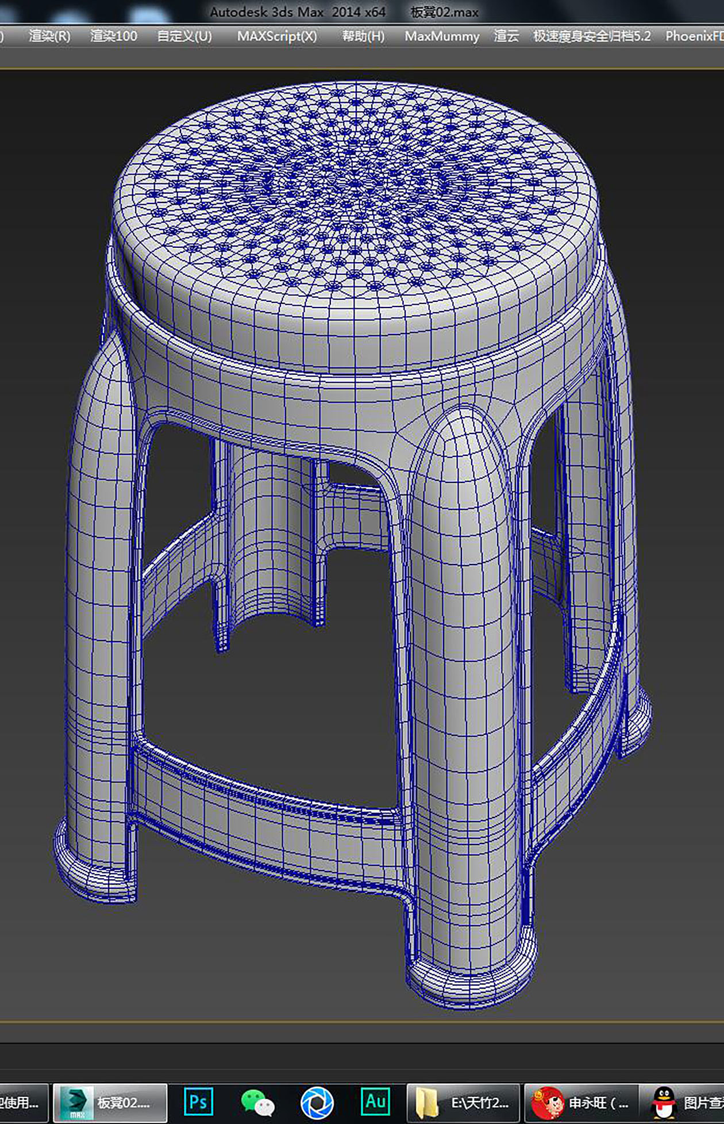Open WeChat from the taskbar

tap(257, 1103)
